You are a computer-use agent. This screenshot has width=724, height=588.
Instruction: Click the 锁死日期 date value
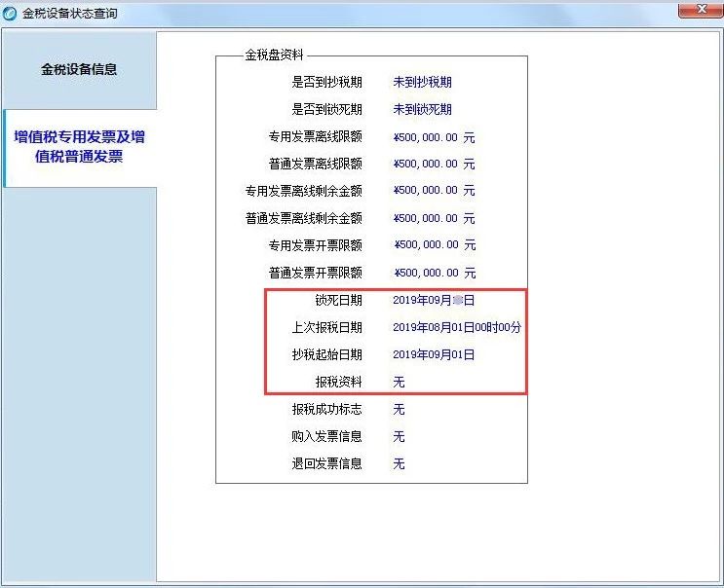[x=433, y=301]
